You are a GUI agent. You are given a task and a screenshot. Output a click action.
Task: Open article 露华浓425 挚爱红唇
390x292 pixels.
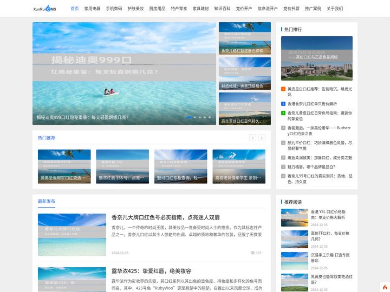(151, 271)
